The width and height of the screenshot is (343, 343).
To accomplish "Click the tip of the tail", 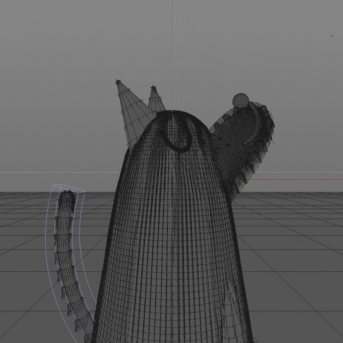I will coord(68,194).
